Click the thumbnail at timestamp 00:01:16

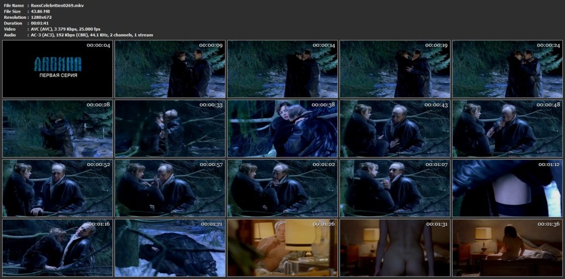[58, 248]
